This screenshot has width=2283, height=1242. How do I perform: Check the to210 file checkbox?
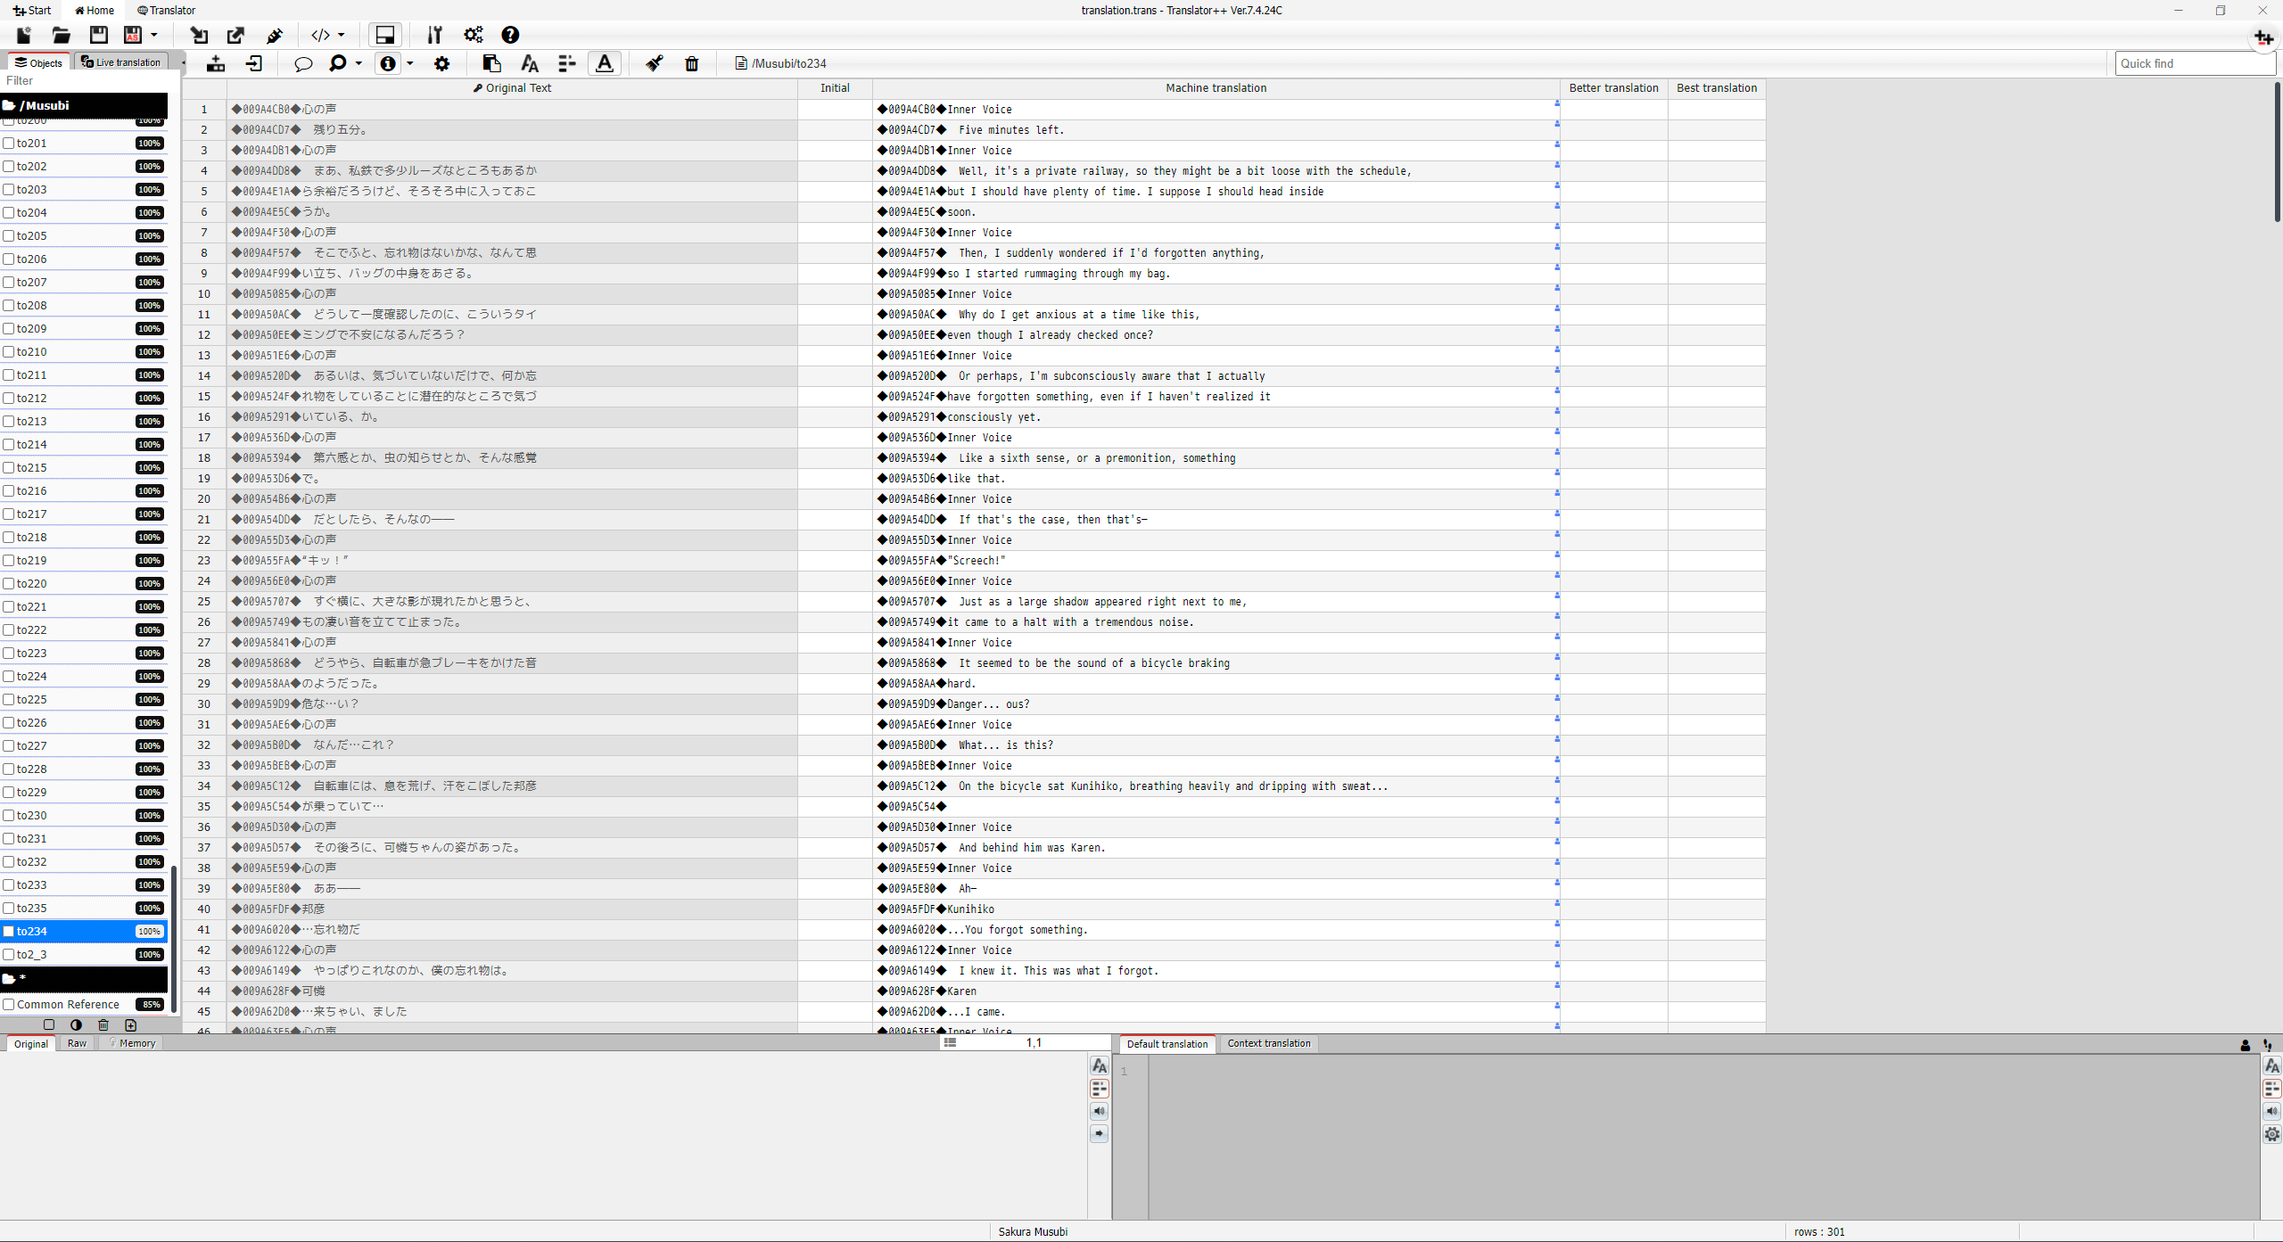9,351
